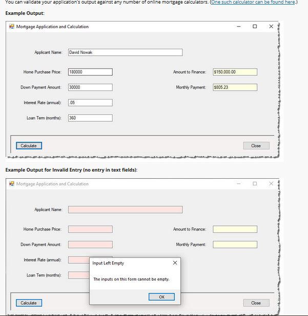308x316 pixels.
Task: Click the Amount to Finance box showing $150,000.00
Action: pos(235,72)
